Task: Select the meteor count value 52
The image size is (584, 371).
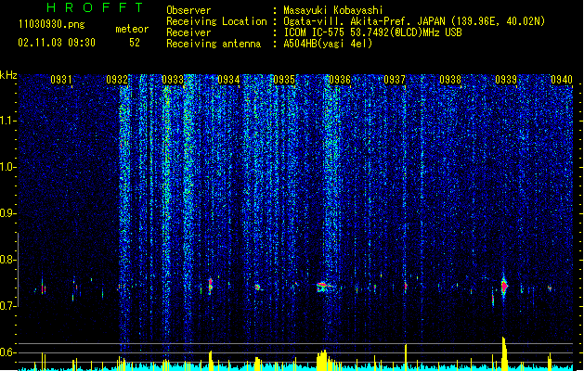Action: (x=135, y=43)
